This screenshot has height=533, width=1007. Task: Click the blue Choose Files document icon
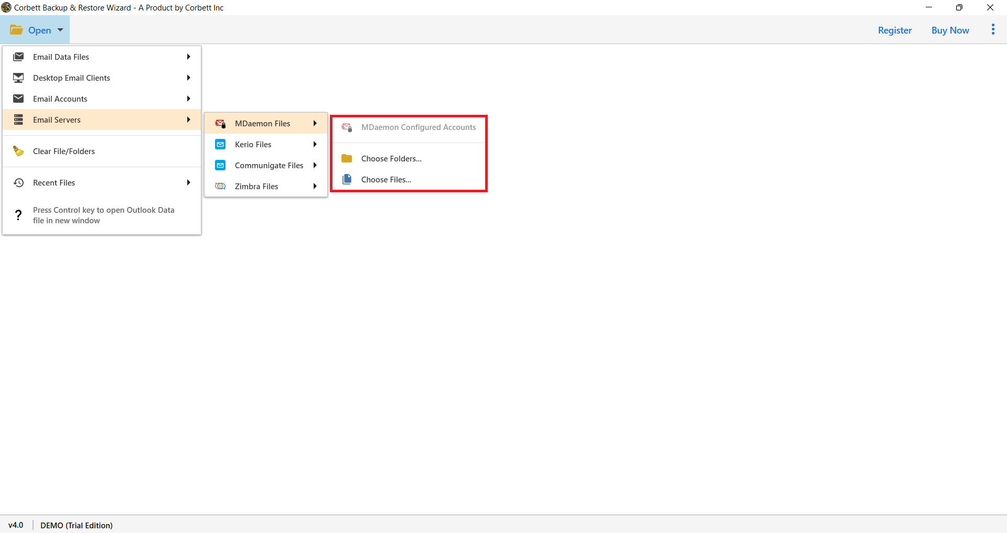pyautogui.click(x=347, y=179)
